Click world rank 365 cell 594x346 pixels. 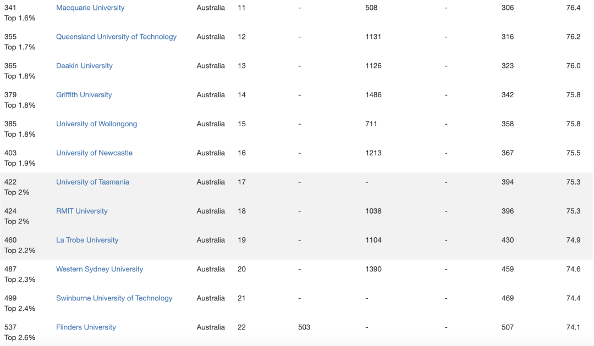tap(10, 66)
